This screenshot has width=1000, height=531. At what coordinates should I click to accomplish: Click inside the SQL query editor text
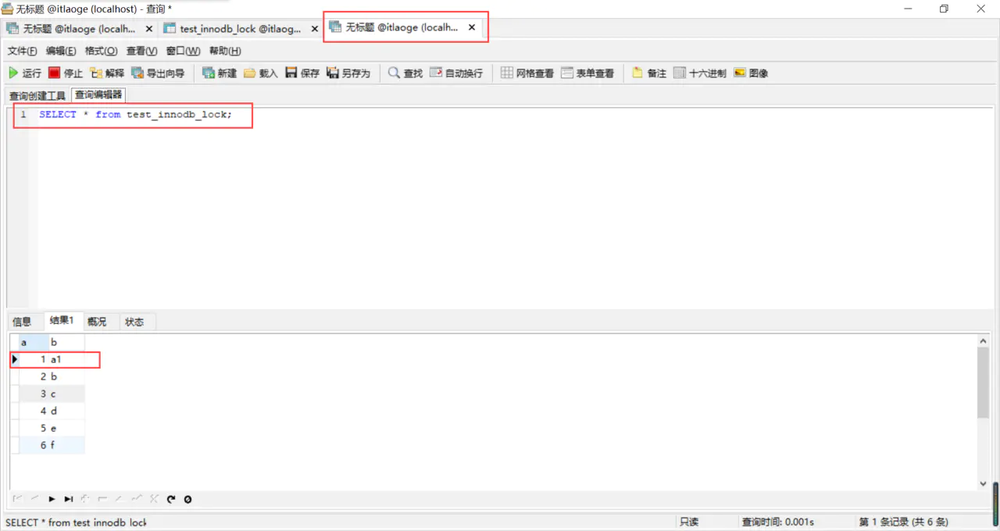pos(136,114)
